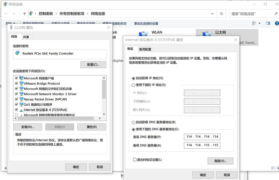This screenshot has width=279, height=180.
Task: Click the refresh icon next to address bar
Action: pos(221,14)
